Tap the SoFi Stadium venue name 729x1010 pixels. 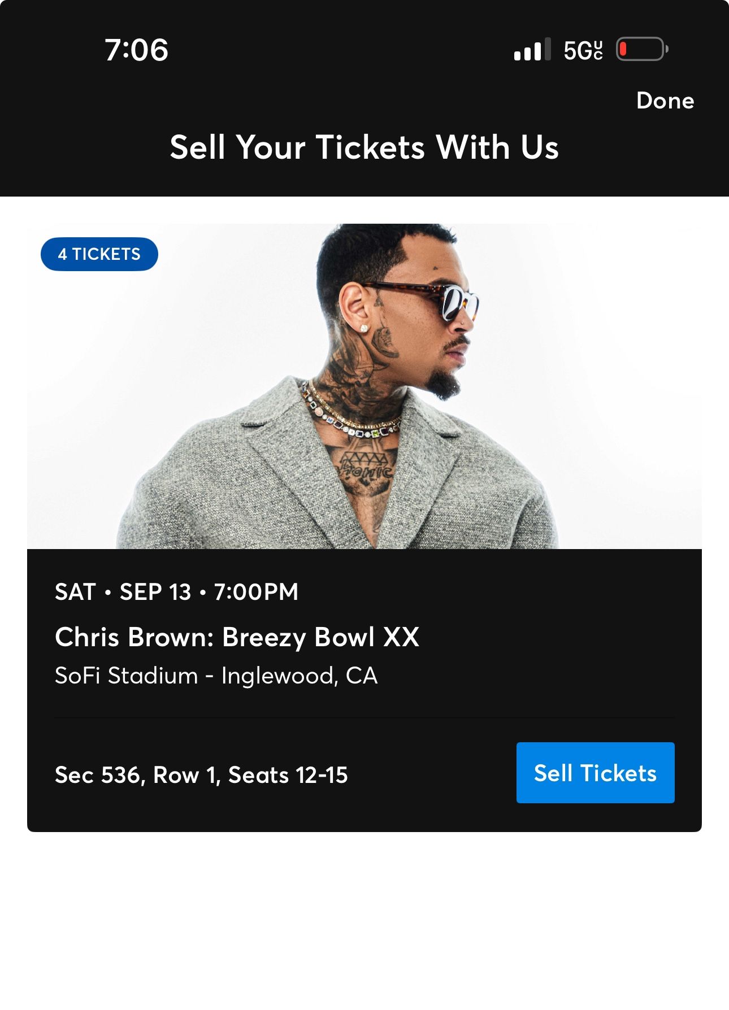pyautogui.click(x=126, y=676)
